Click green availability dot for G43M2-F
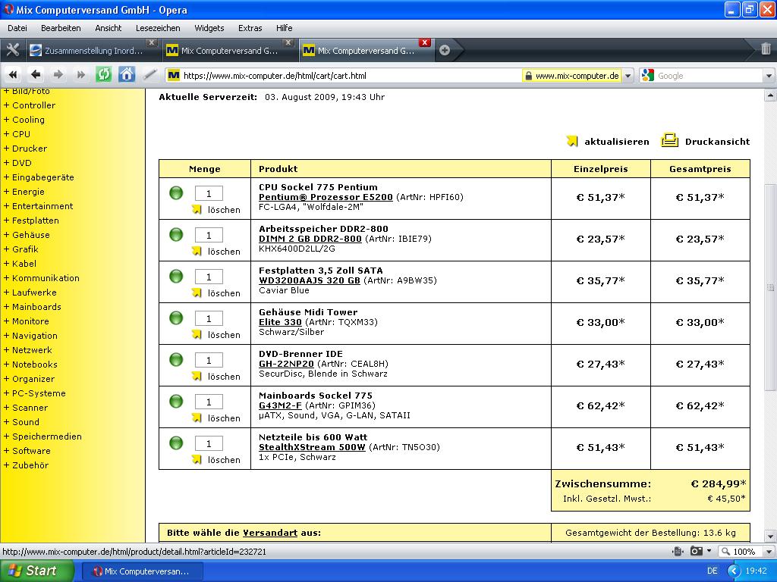This screenshot has height=582, width=777. (176, 401)
